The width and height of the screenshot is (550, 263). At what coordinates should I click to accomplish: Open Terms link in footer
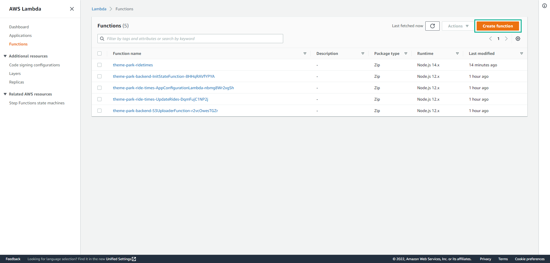[503, 259]
